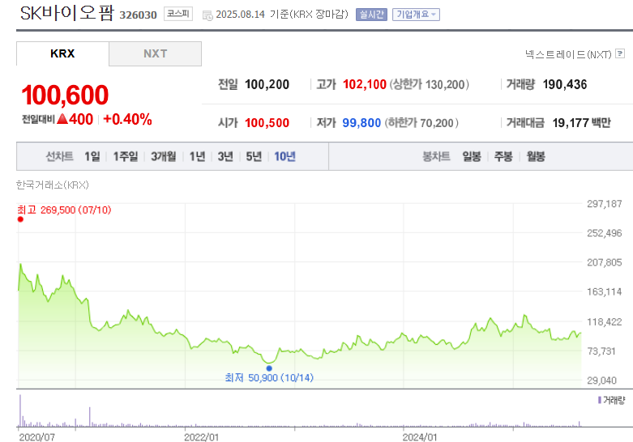
Task: Click the 전일 value 100,200
Action: click(x=267, y=84)
